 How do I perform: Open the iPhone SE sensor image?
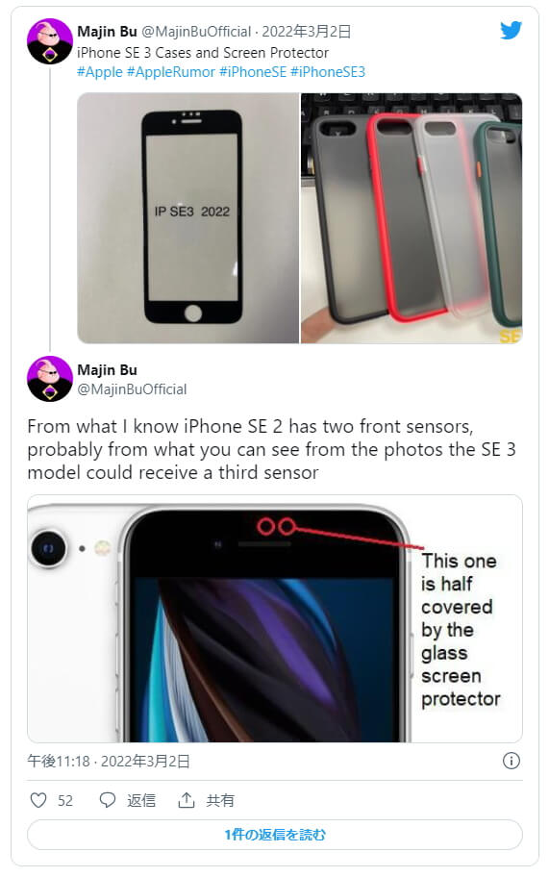click(x=275, y=618)
